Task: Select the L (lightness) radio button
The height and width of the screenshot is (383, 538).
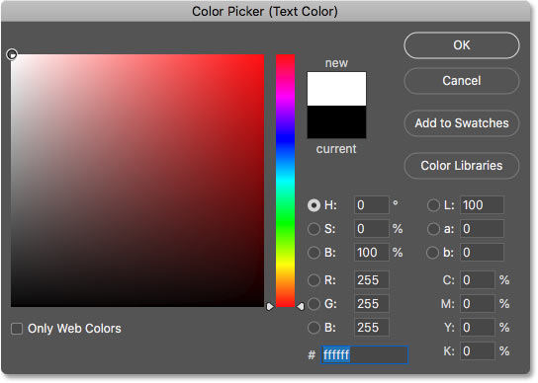Action: pos(433,205)
